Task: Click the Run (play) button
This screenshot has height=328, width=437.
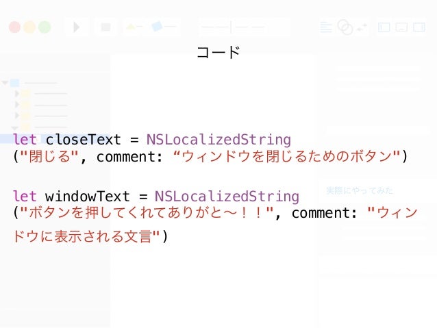Action: [76, 27]
